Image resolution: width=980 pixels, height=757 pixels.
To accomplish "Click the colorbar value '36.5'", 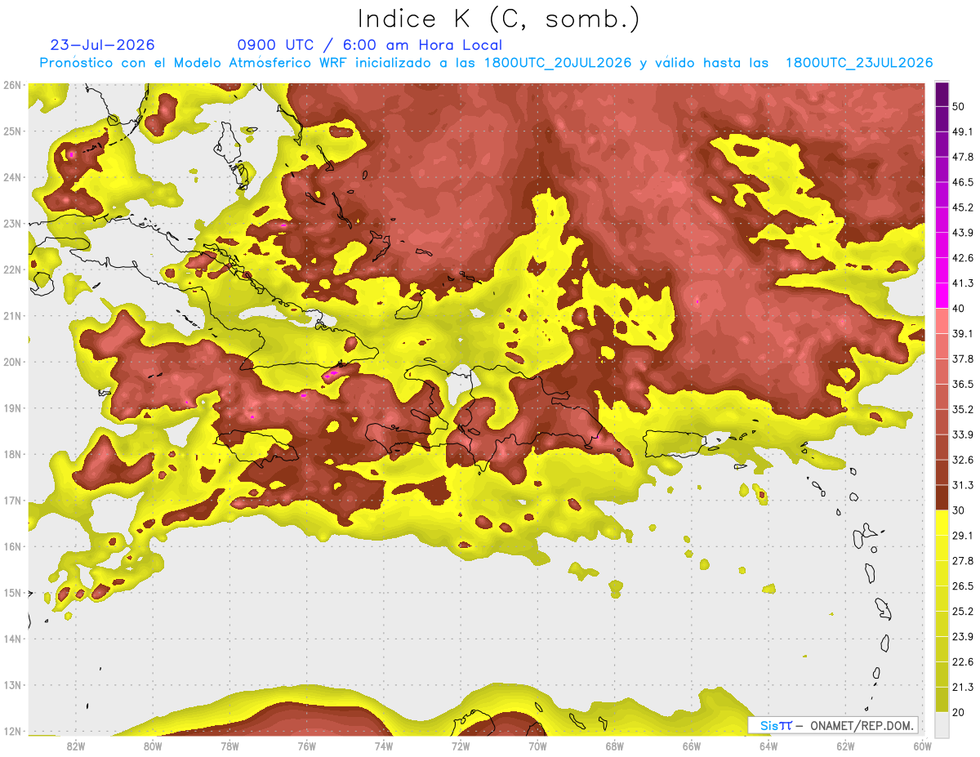I will pos(963,385).
